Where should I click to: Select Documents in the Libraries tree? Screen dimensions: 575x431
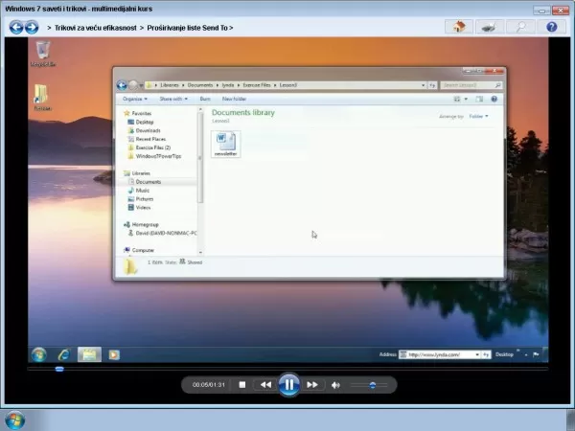coord(149,182)
